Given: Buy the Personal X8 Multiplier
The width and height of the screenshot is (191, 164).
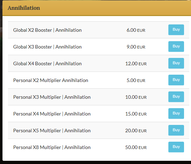Looking at the screenshot, I should click(x=176, y=147).
